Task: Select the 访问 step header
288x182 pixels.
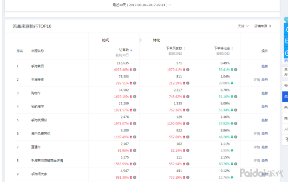Action: point(105,40)
